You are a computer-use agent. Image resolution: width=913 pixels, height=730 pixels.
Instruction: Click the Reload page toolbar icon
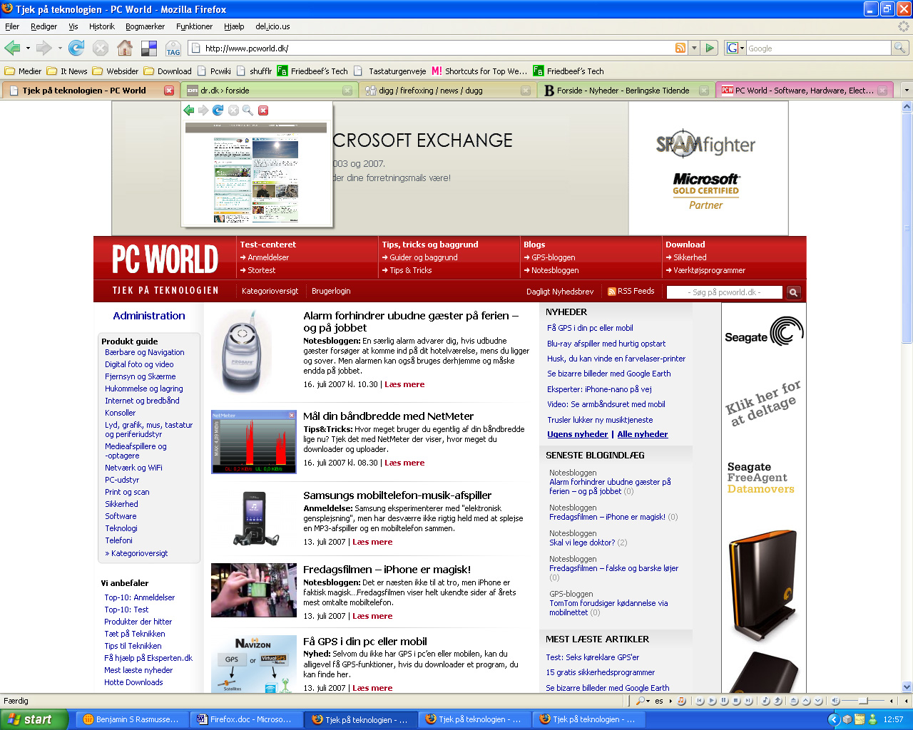tap(76, 48)
